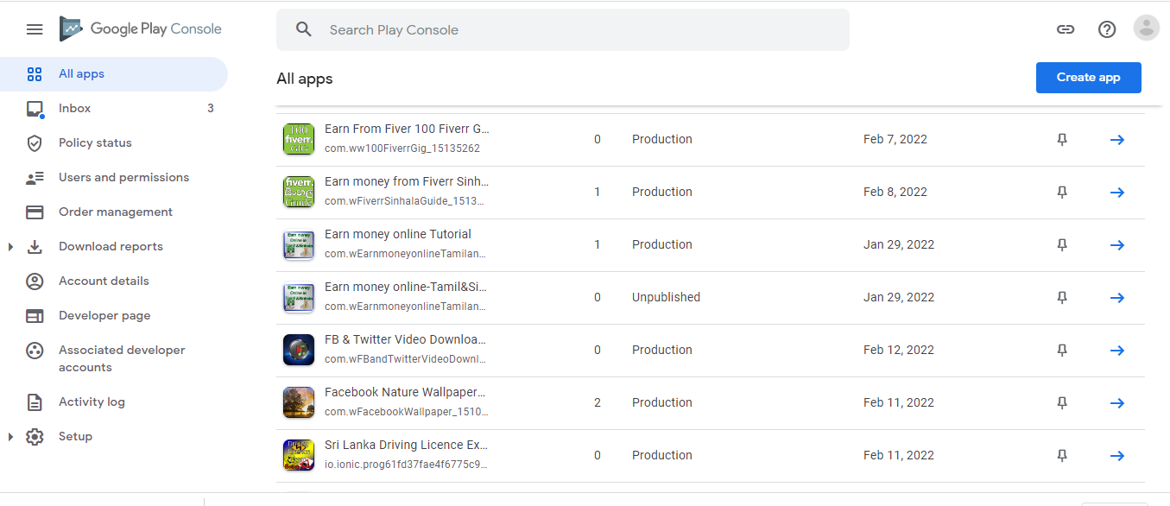The height and width of the screenshot is (506, 1170).
Task: Select Policy status in the sidebar
Action: click(x=94, y=142)
